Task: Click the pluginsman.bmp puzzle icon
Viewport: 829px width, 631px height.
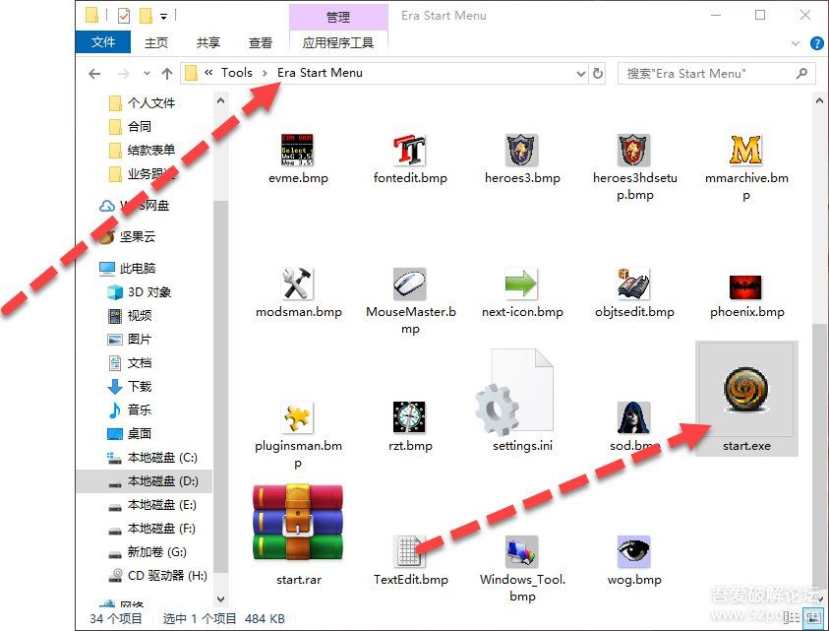Action: pyautogui.click(x=297, y=417)
